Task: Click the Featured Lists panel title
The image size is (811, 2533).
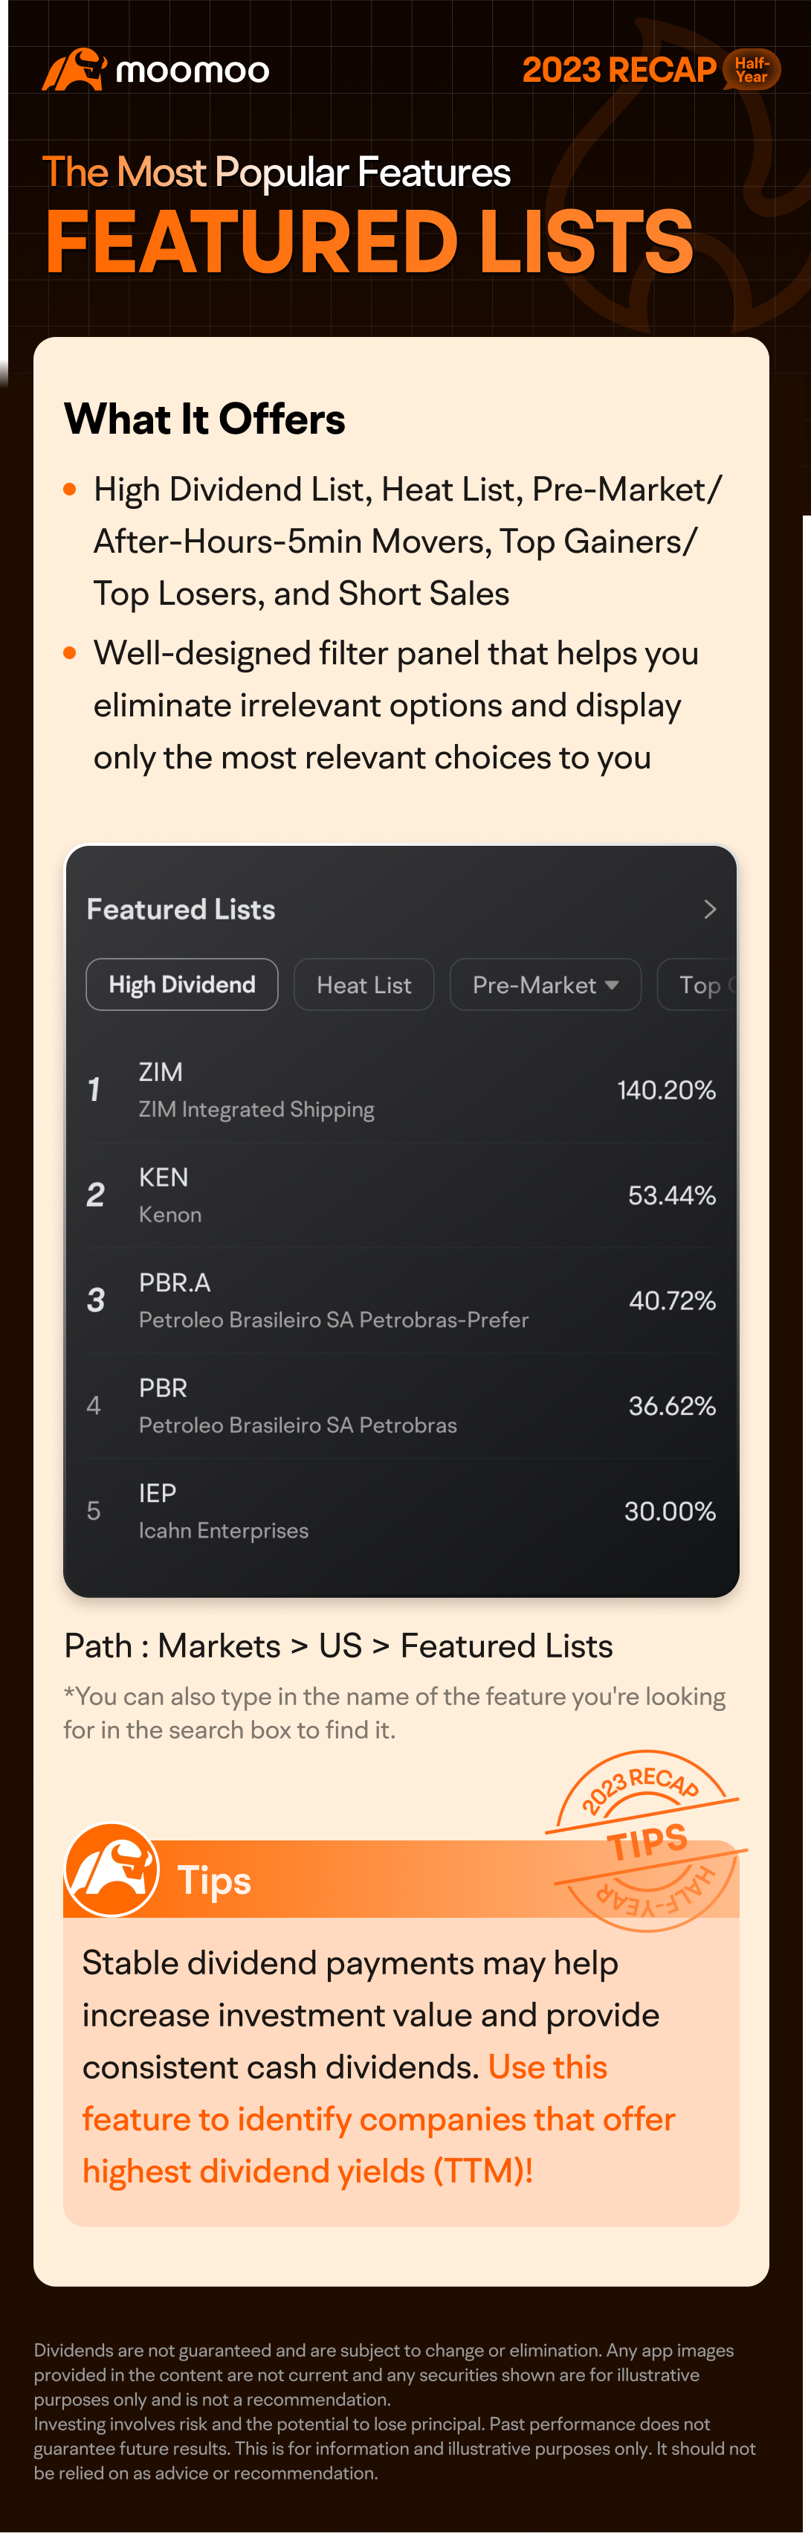Action: coord(181,910)
